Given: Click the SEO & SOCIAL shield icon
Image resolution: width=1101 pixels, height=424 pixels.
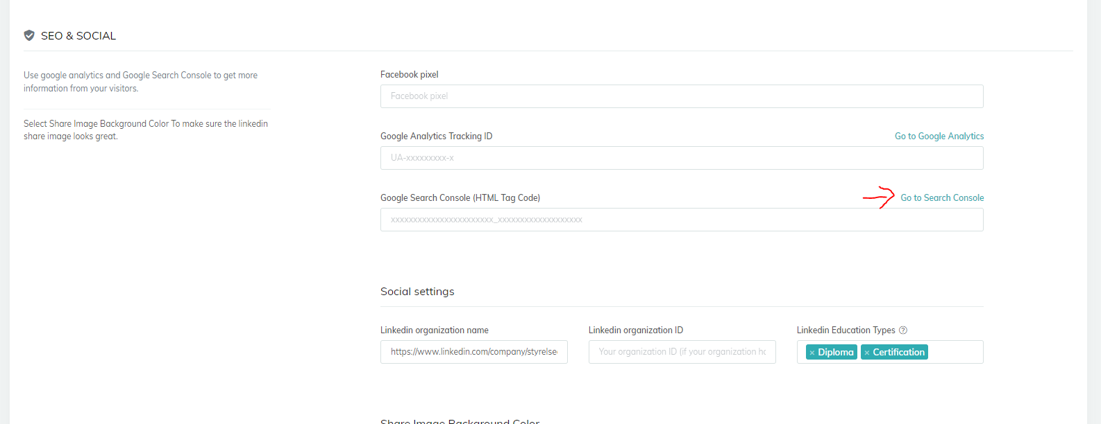Looking at the screenshot, I should pos(29,35).
